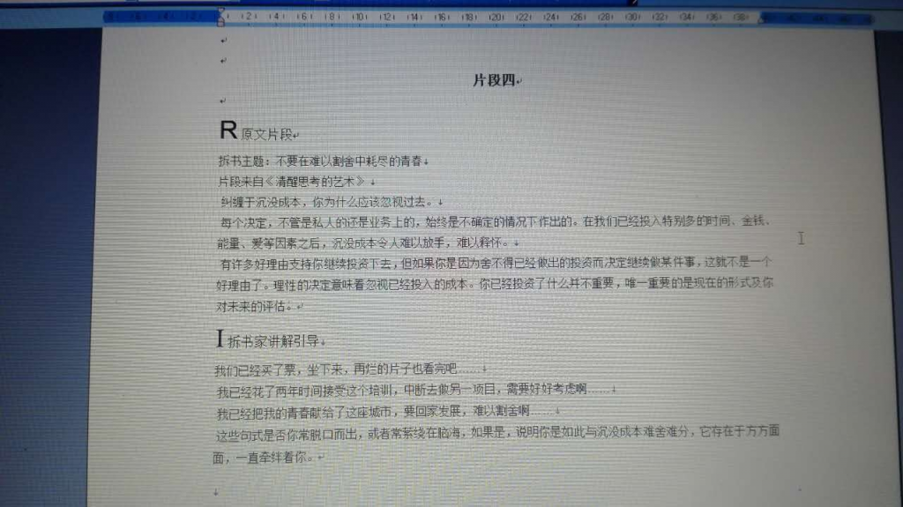This screenshot has height=507, width=903.
Task: Click the ruler at the 10 mark
Action: click(360, 18)
